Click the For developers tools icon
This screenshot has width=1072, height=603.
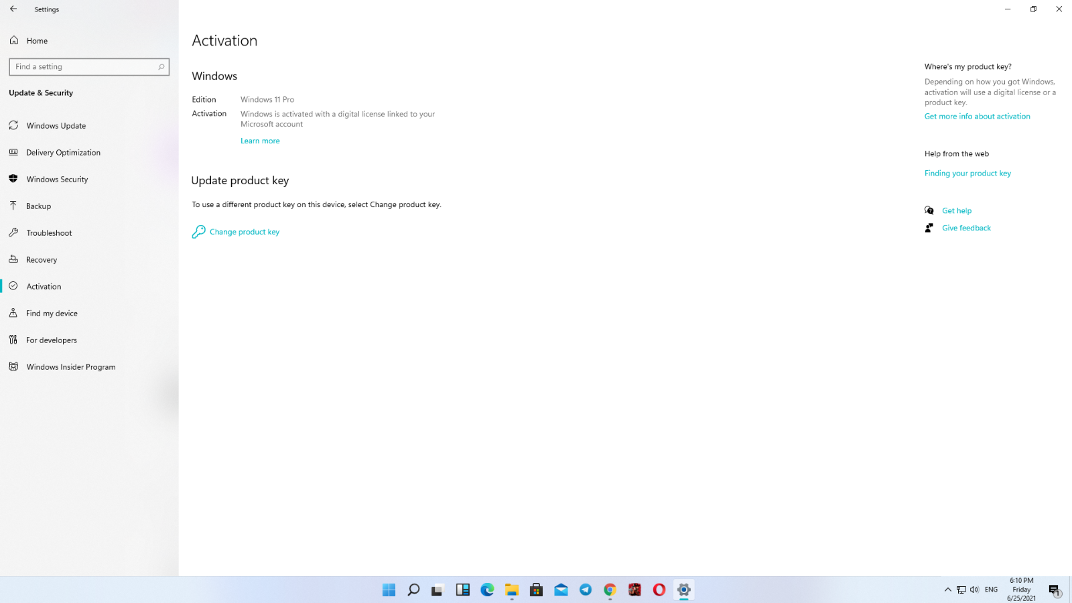[13, 340]
